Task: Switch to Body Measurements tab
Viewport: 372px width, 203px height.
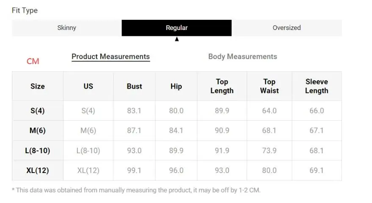Action: coord(242,57)
